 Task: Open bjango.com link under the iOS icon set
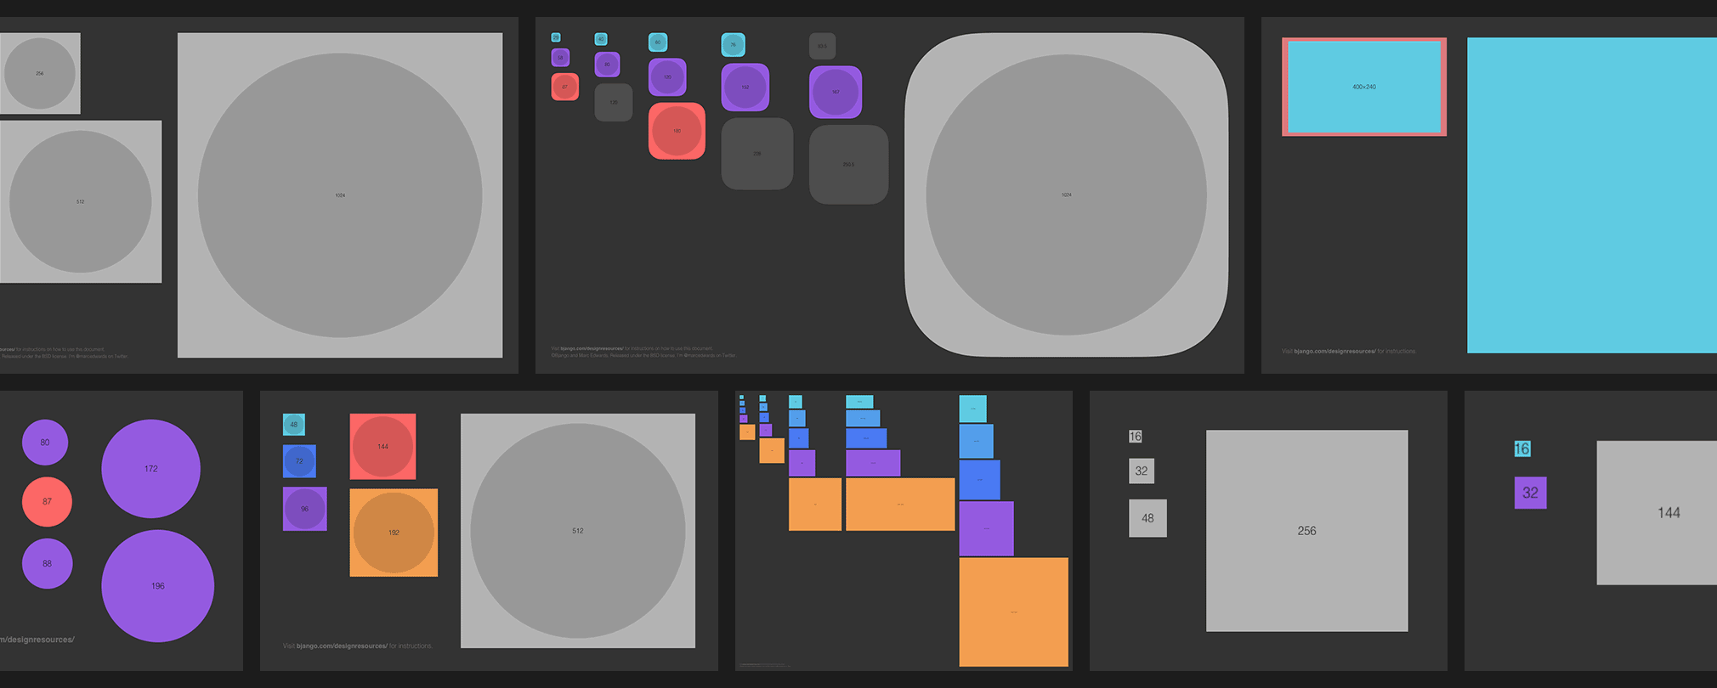[592, 348]
